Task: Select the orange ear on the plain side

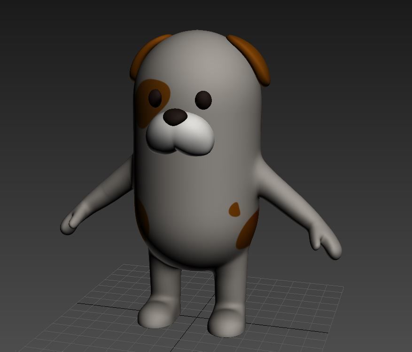Action: tap(251, 59)
